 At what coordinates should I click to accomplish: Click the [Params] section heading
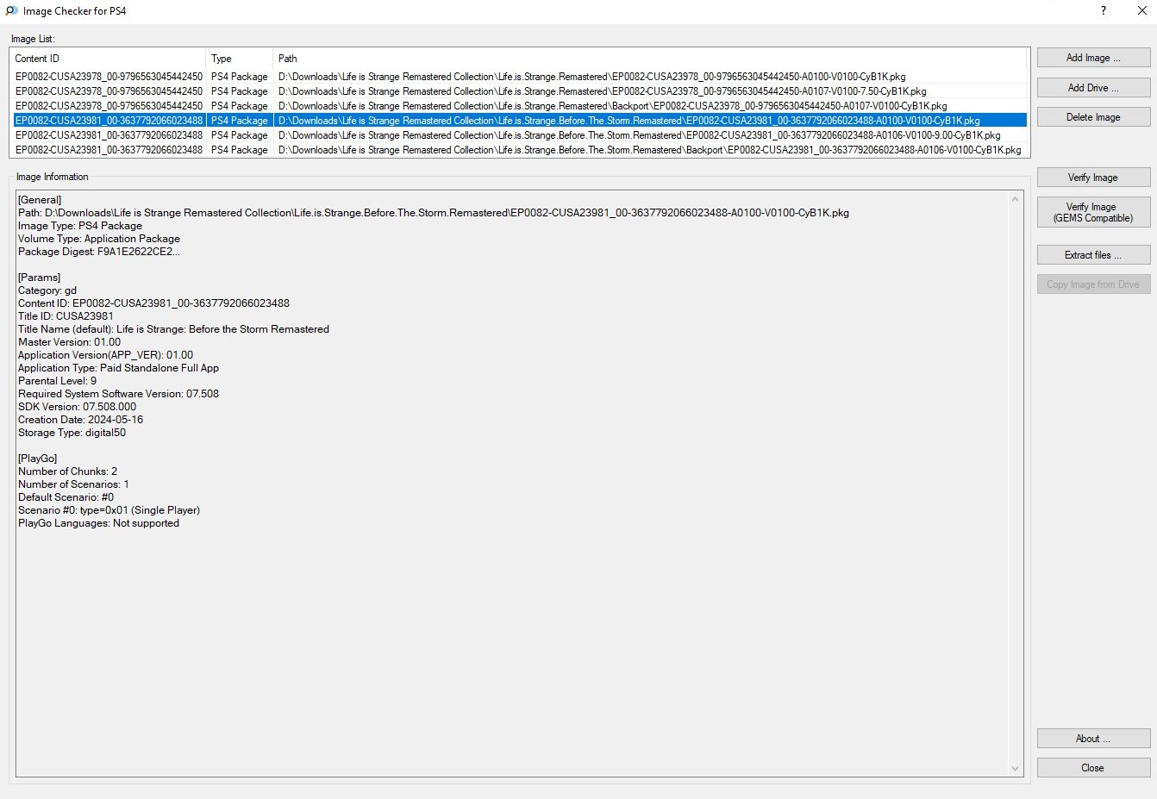pos(40,278)
